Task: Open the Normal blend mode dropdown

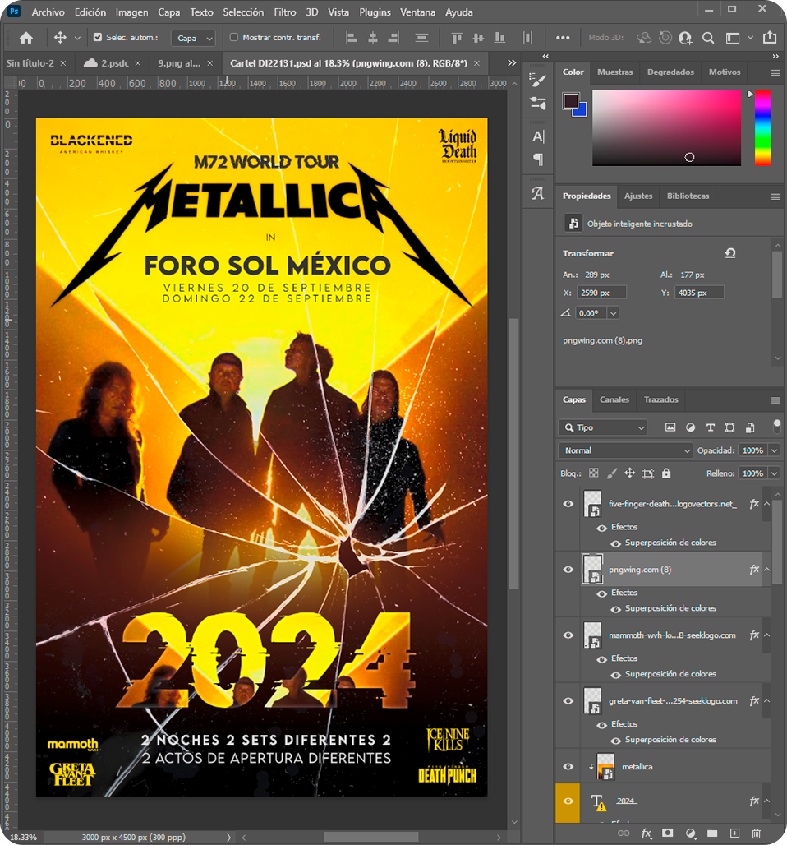Action: point(626,450)
